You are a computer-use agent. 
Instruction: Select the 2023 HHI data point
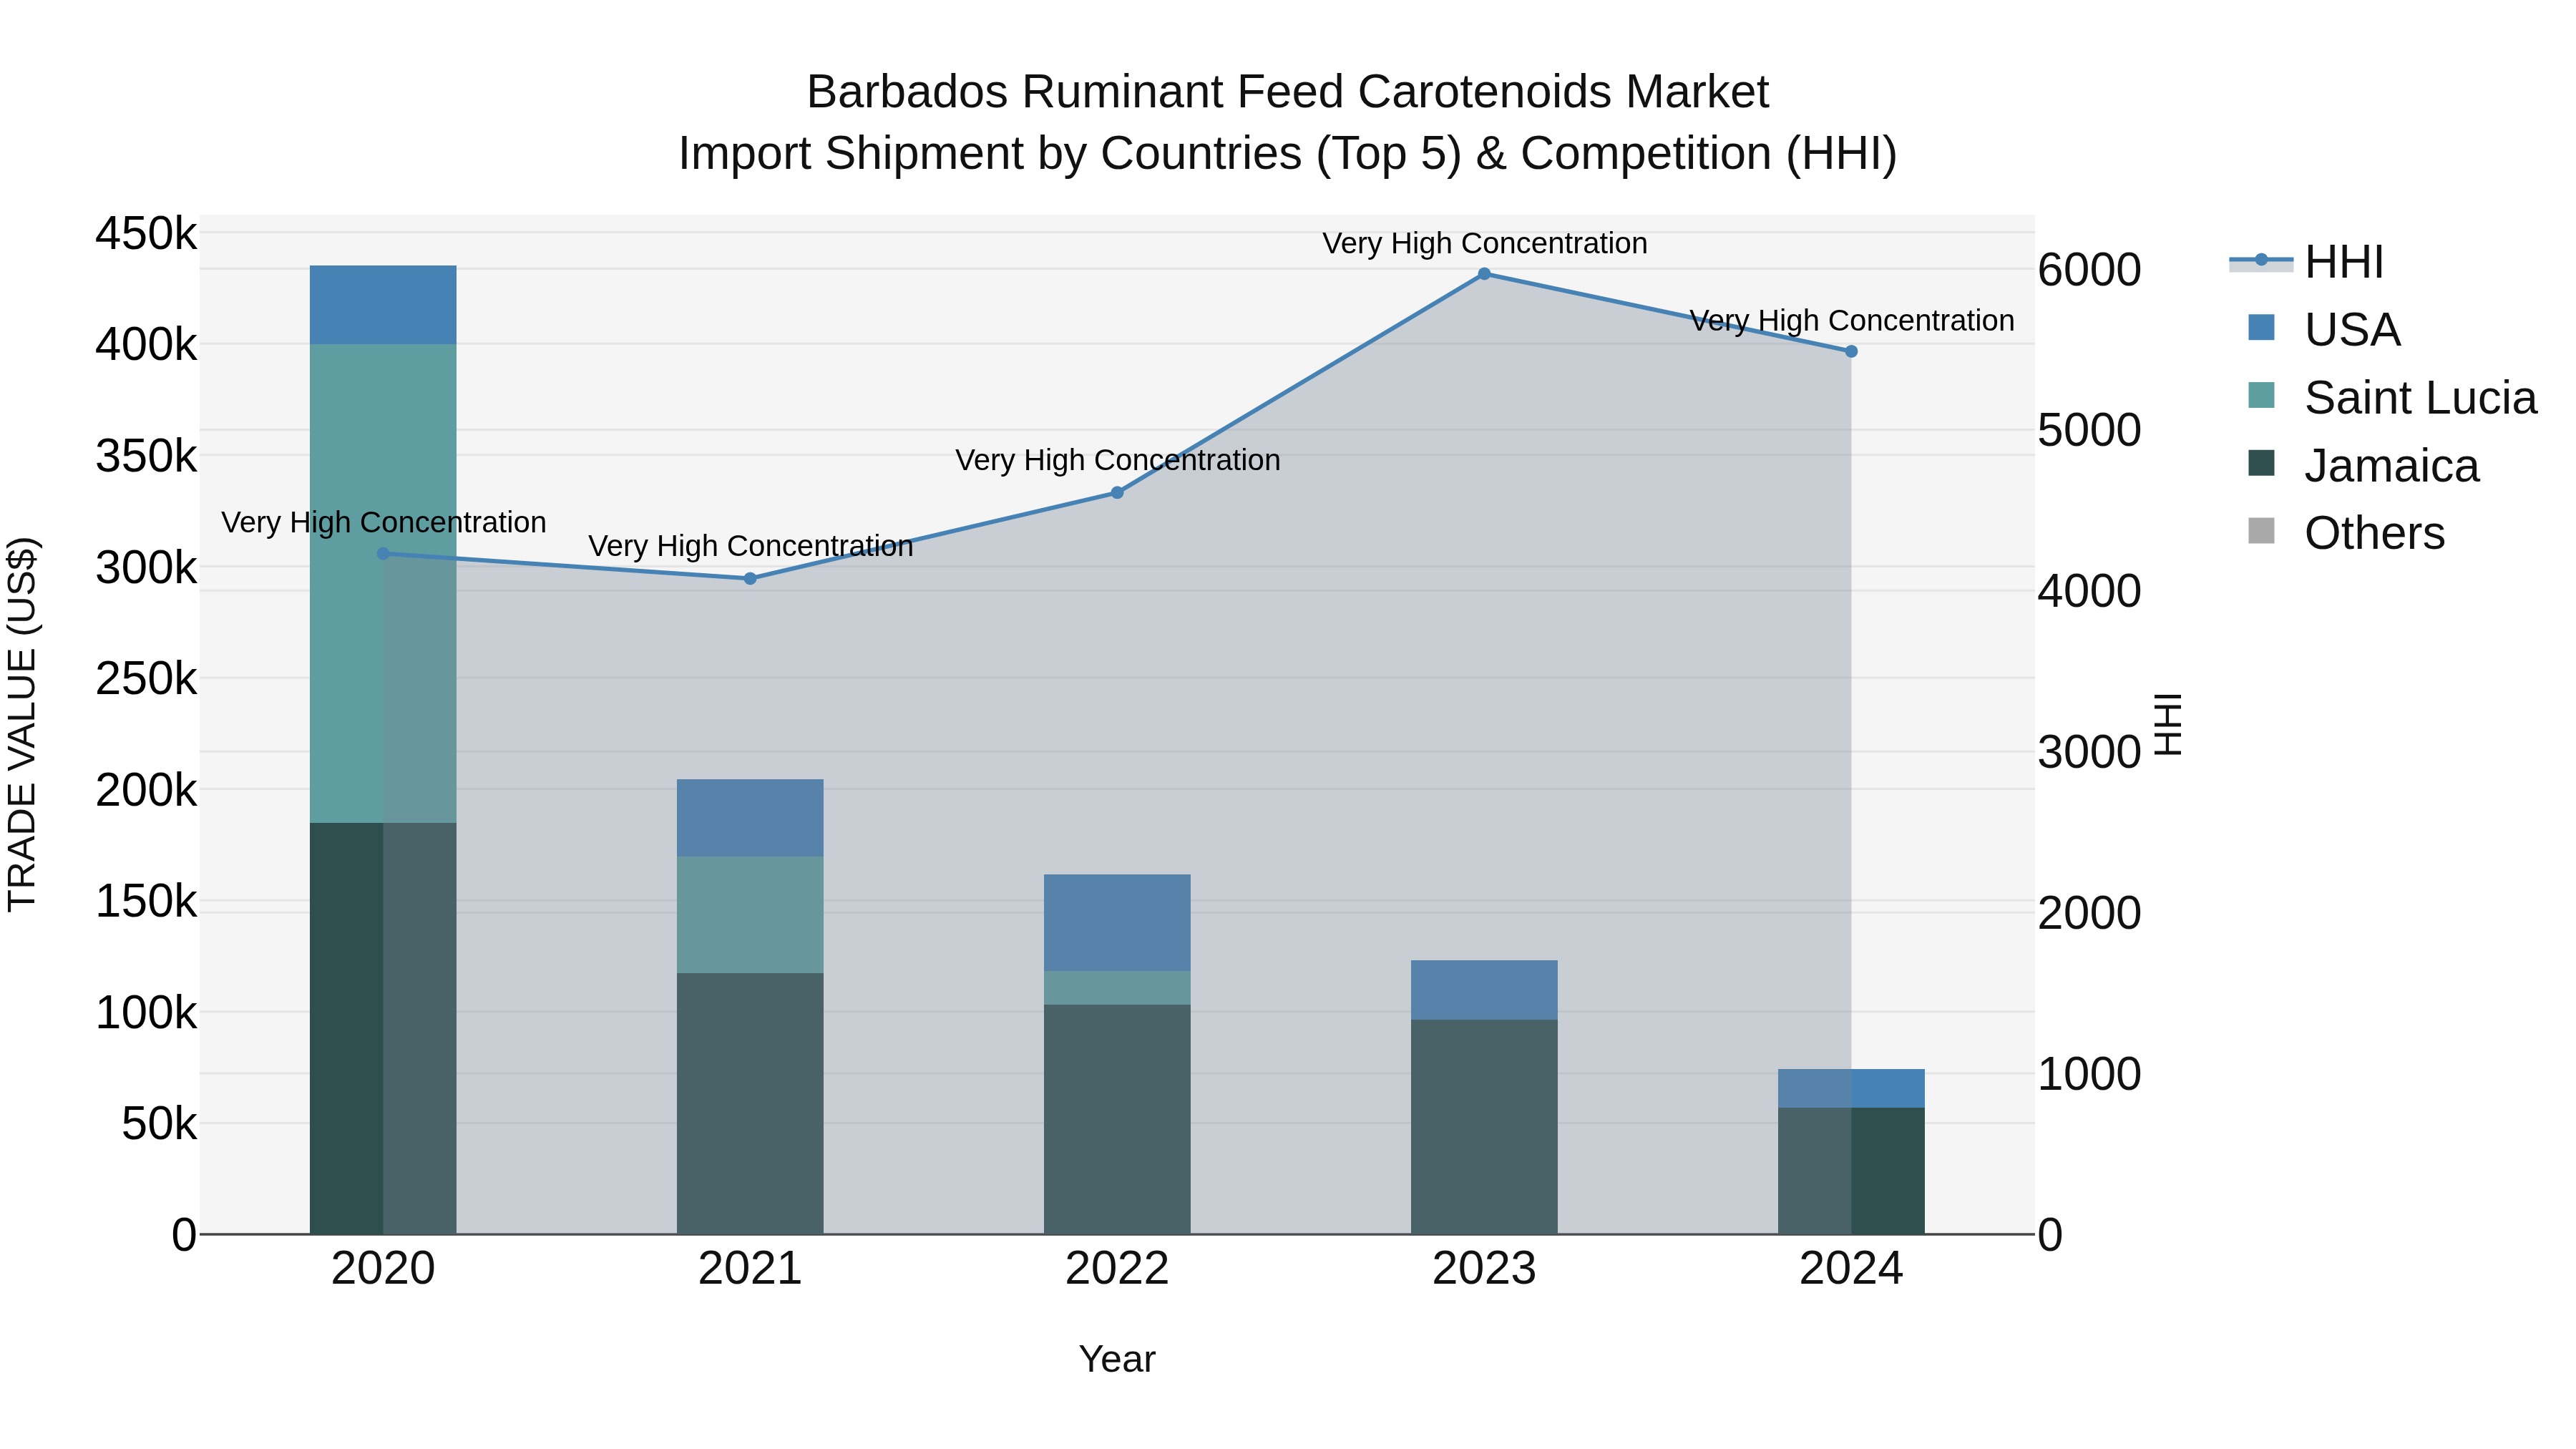pyautogui.click(x=1484, y=273)
